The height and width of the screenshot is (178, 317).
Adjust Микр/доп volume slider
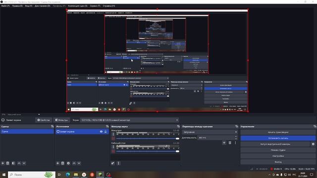[x=148, y=138]
